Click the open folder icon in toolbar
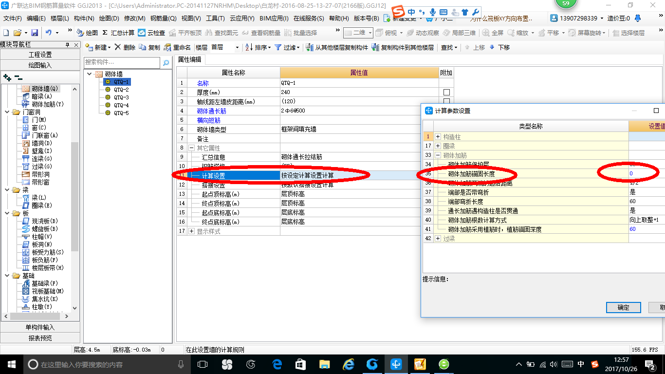 (x=18, y=33)
